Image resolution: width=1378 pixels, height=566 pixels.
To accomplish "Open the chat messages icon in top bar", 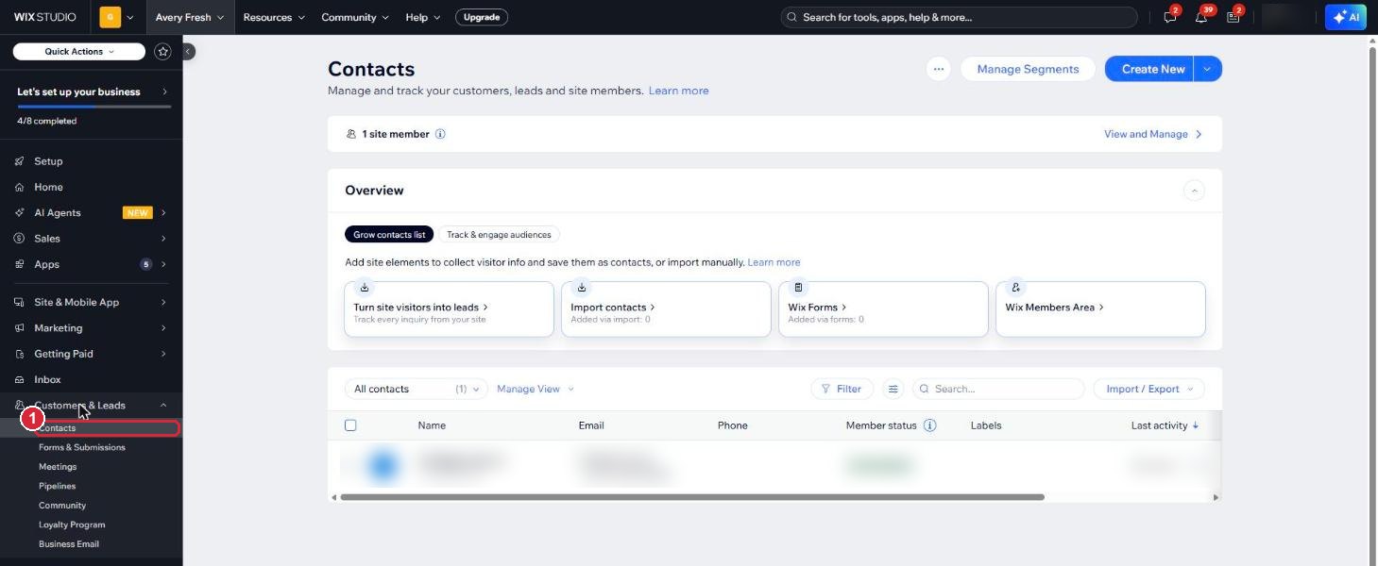I will 1170,17.
